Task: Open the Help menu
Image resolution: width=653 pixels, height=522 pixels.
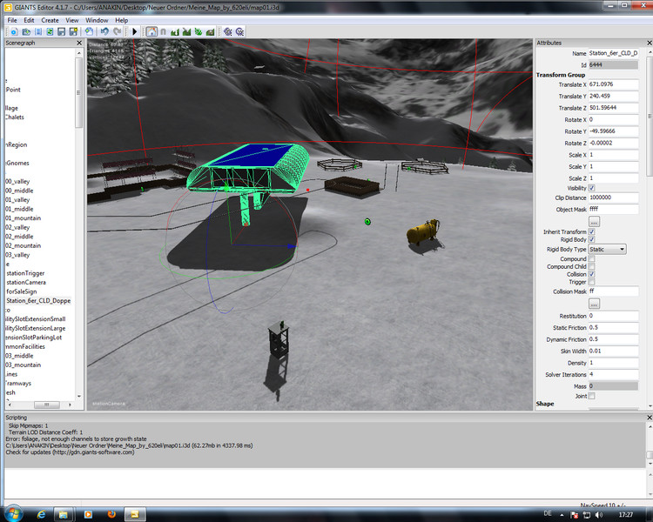Action: (122, 20)
